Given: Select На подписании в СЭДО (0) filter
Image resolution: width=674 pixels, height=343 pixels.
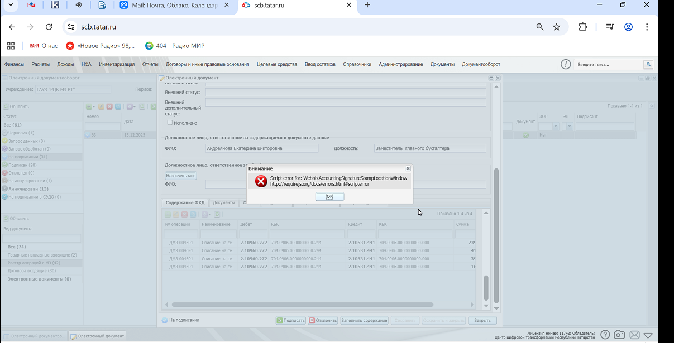Looking at the screenshot, I should click(x=41, y=197).
